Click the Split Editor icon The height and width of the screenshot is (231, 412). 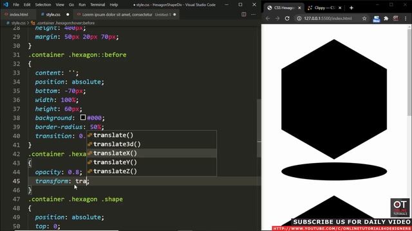(244, 14)
